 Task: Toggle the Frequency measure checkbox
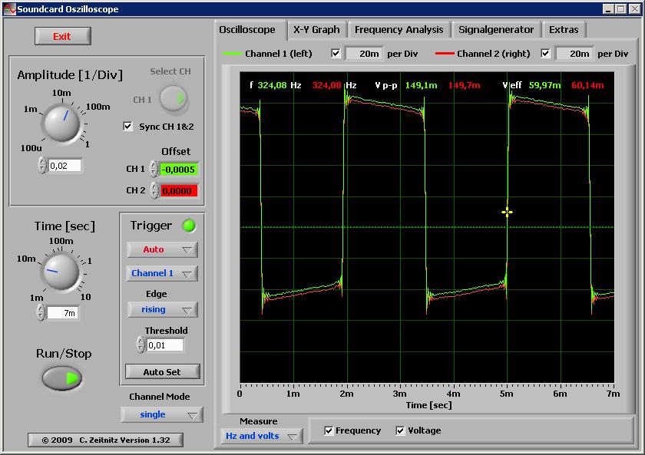click(329, 430)
